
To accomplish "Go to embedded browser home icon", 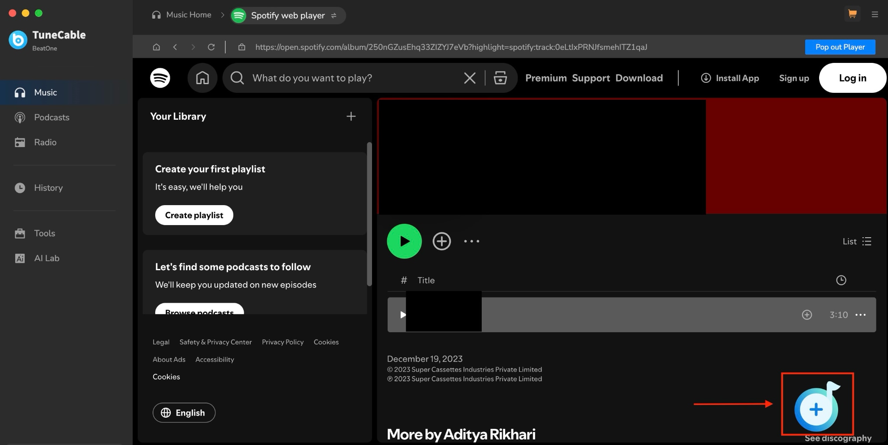I will (x=156, y=47).
